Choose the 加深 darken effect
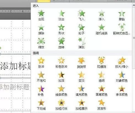Viewport: 135px width, 113px height. point(61,77)
